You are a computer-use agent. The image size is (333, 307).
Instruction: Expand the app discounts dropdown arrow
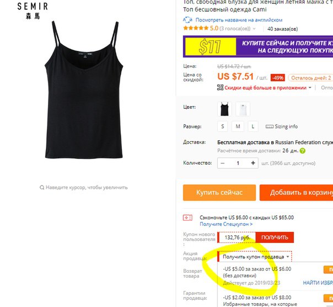310,87
